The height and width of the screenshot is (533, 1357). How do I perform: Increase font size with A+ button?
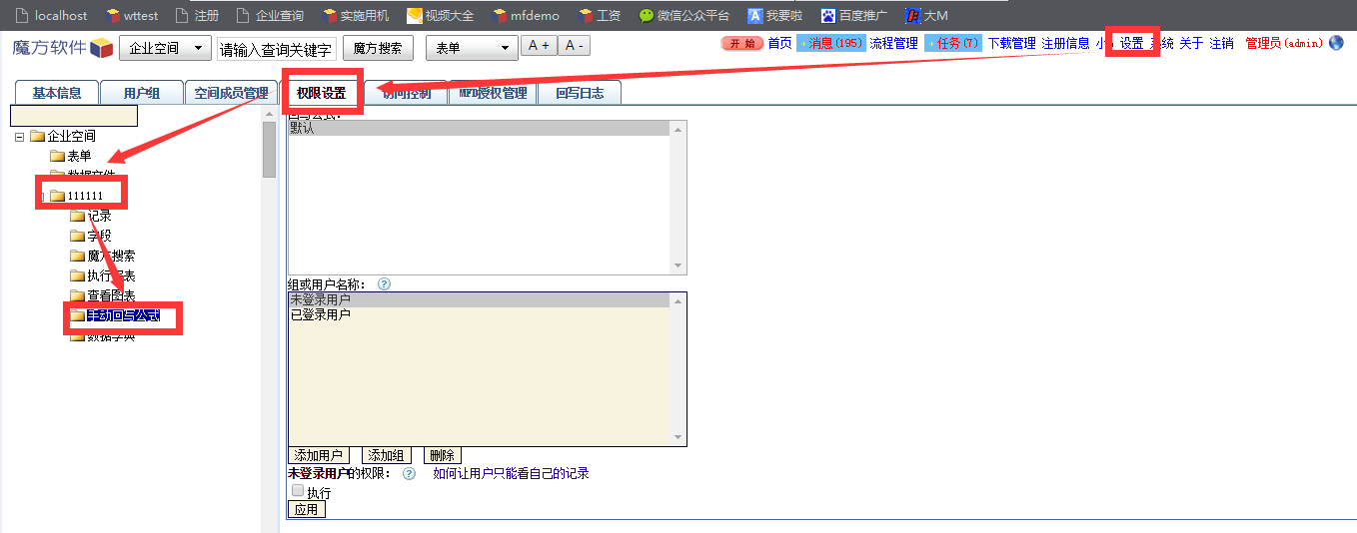[539, 46]
